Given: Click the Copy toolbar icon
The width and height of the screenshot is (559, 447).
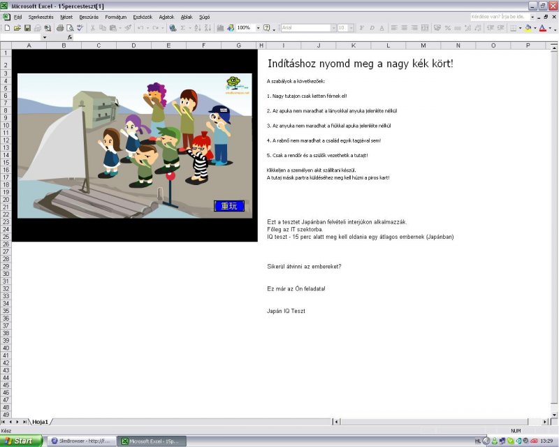Looking at the screenshot, I should (x=103, y=28).
